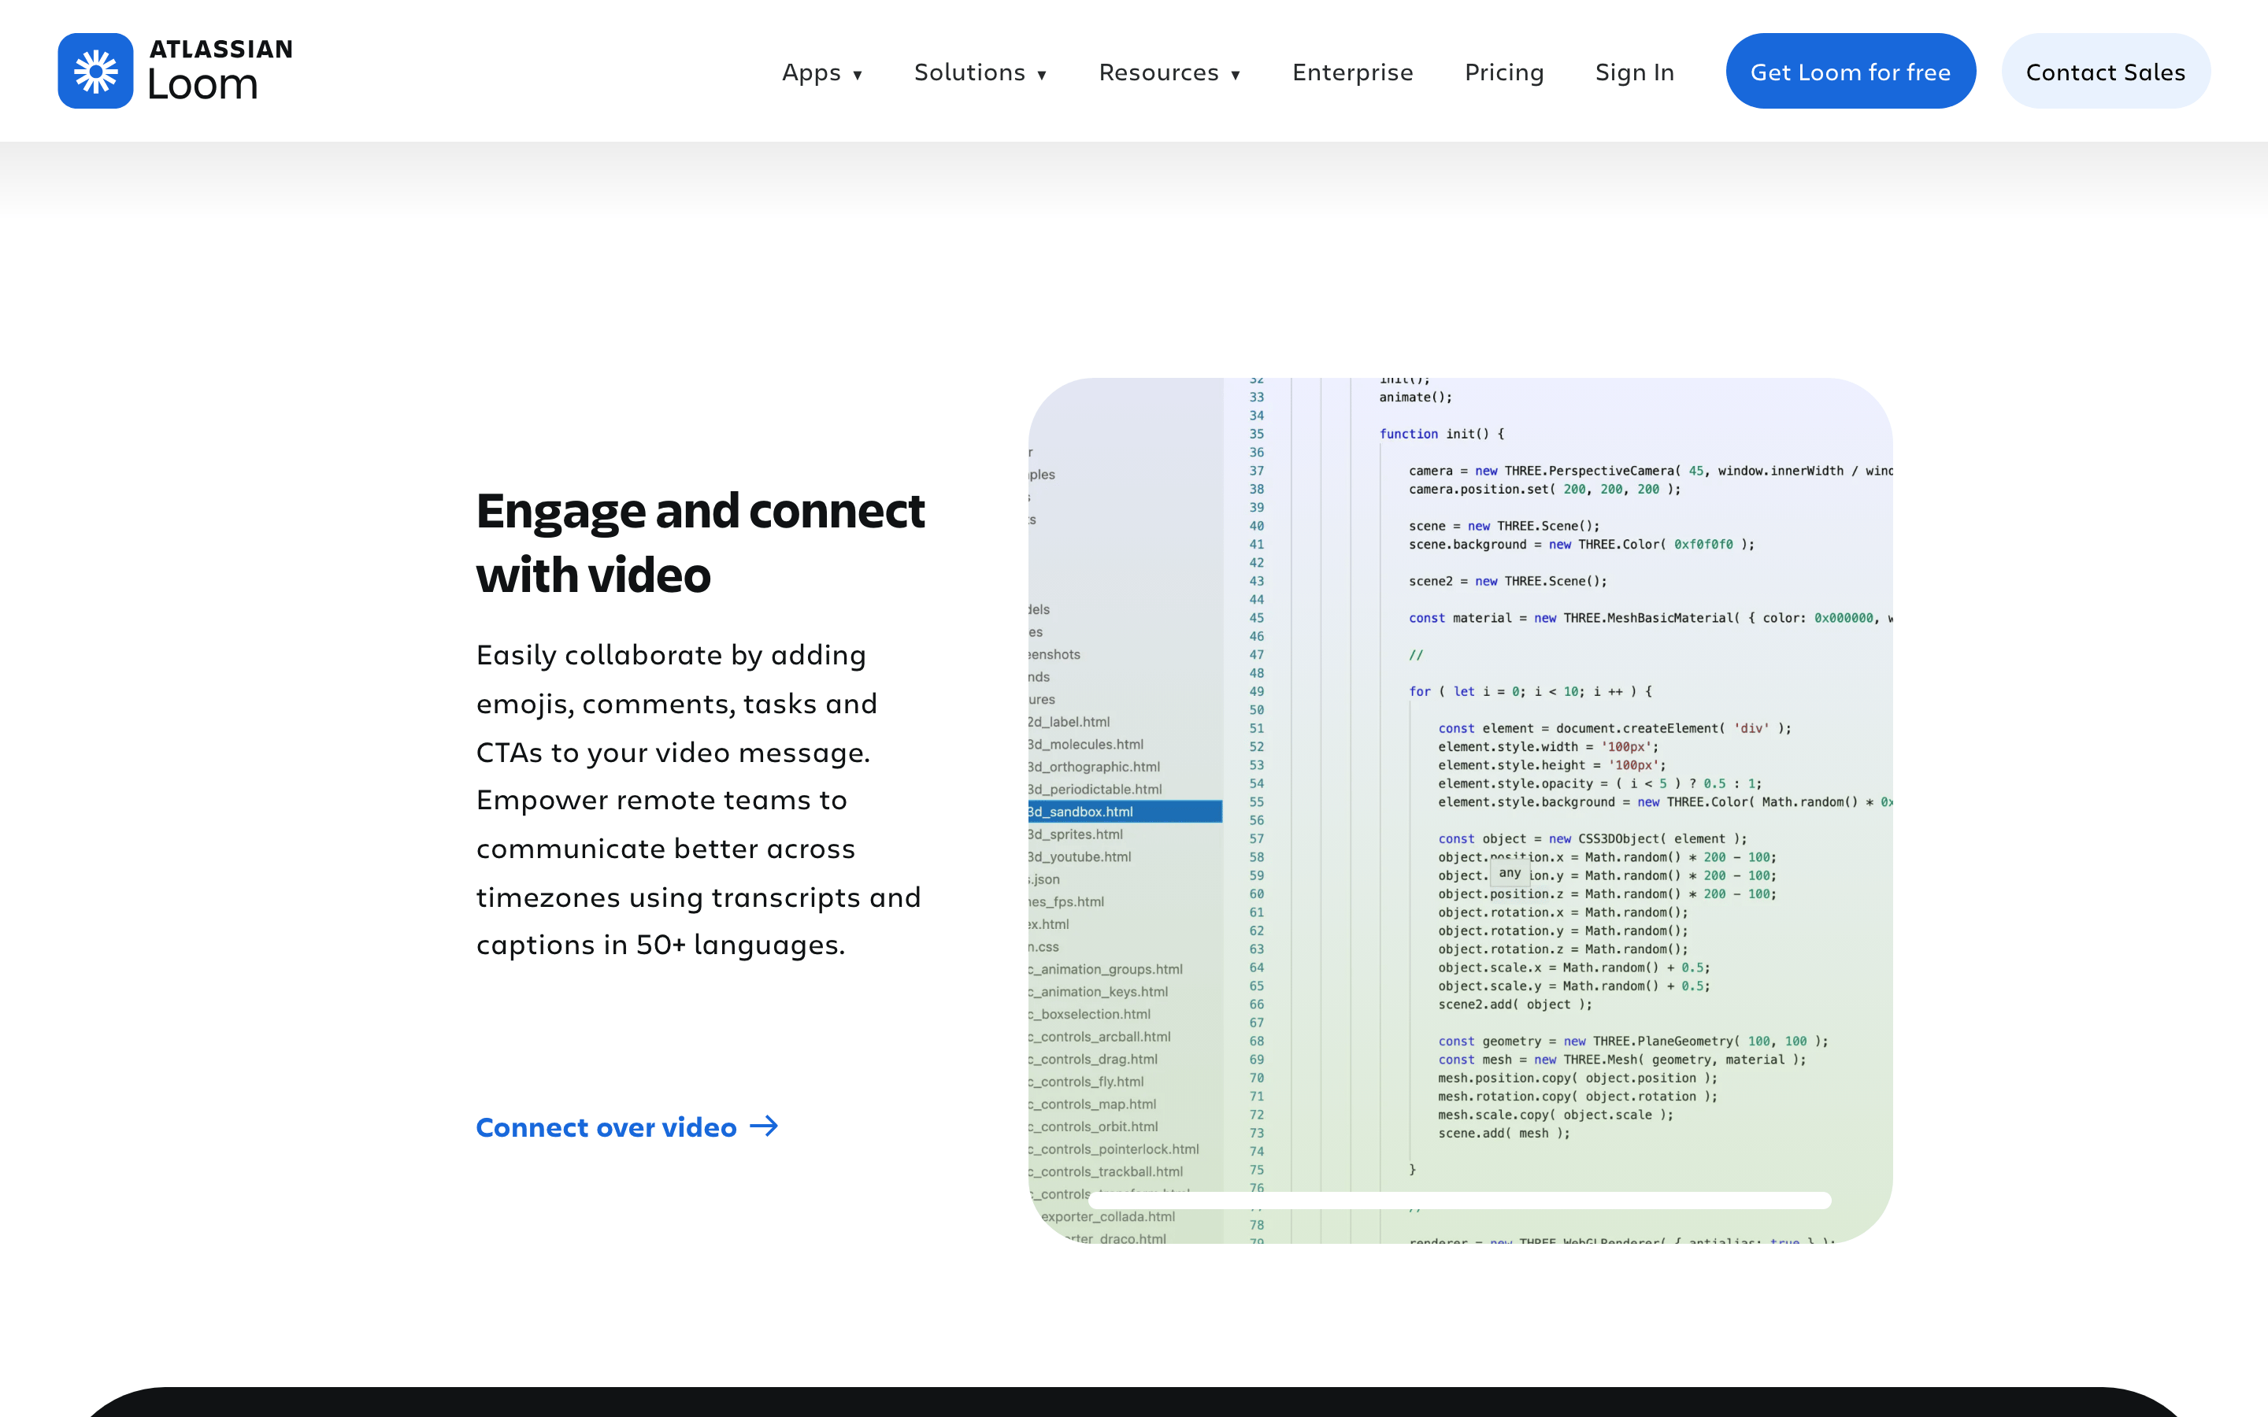Viewport: 2268px width, 1417px height.
Task: Select c_animation_keys.html in the file list
Action: point(1099,992)
